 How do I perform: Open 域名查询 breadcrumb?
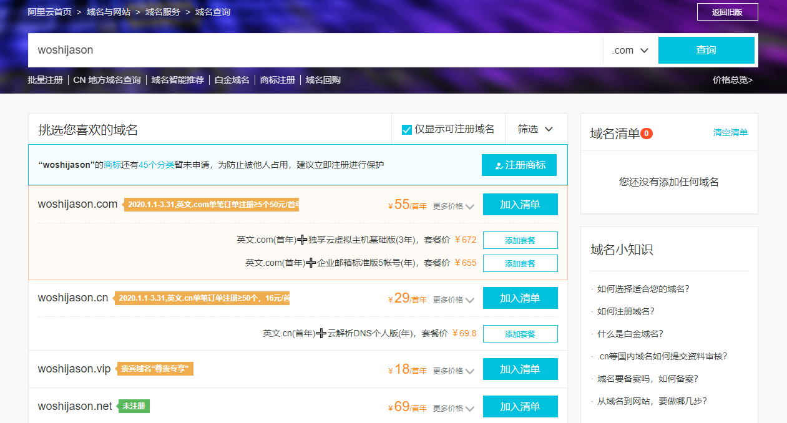(x=213, y=12)
